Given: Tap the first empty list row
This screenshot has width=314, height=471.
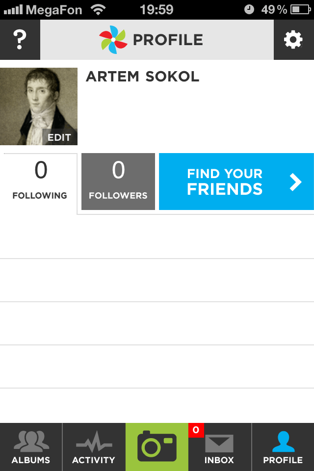Looking at the screenshot, I should (157, 236).
